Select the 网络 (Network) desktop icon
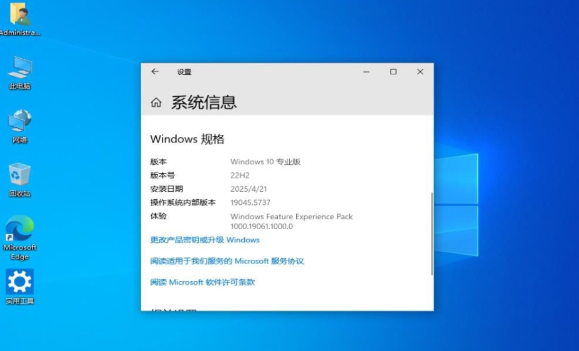 point(19,122)
